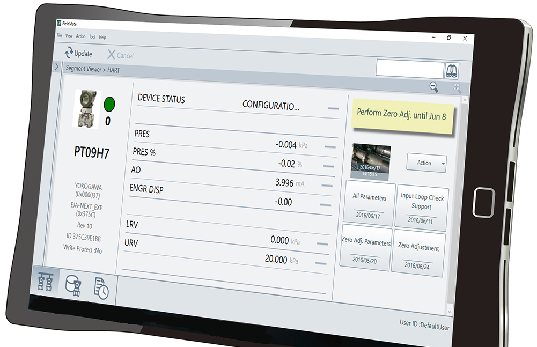Open the Tool menu
This screenshot has width=537, height=347.
tap(92, 37)
